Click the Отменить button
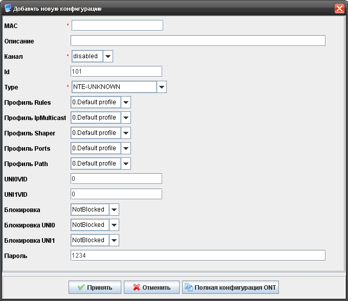 pos(151,287)
